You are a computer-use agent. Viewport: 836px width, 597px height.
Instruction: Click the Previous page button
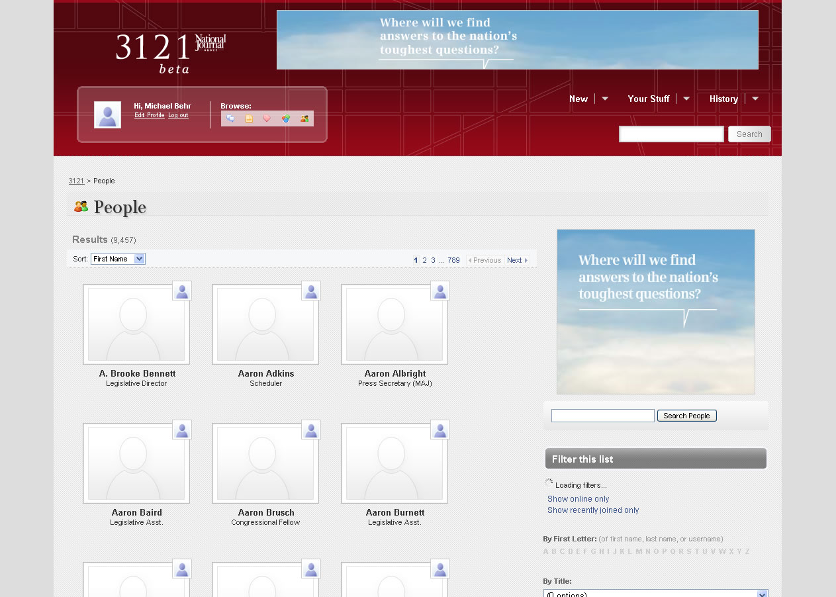(485, 260)
